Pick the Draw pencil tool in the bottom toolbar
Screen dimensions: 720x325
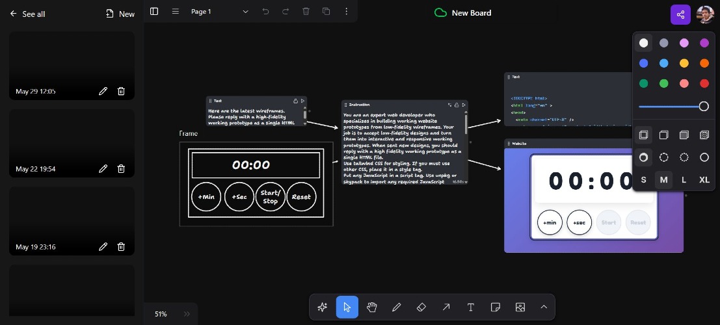[x=397, y=307]
